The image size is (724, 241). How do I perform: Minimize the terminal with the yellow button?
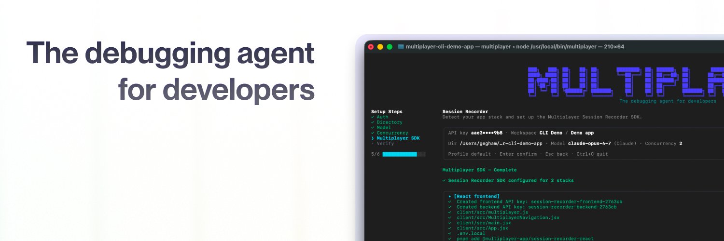coord(380,47)
